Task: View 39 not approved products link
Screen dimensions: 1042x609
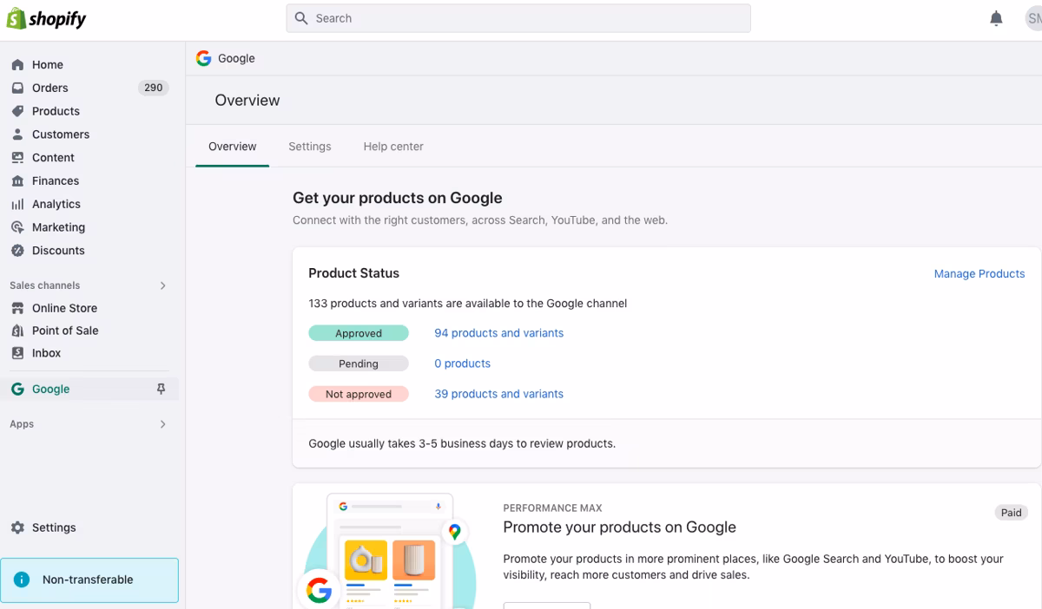Action: pos(498,394)
